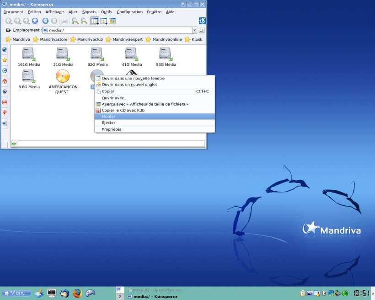Viewport: 375px width, 300px height.
Task: Launch Firefox from the panel
Action: click(77, 293)
